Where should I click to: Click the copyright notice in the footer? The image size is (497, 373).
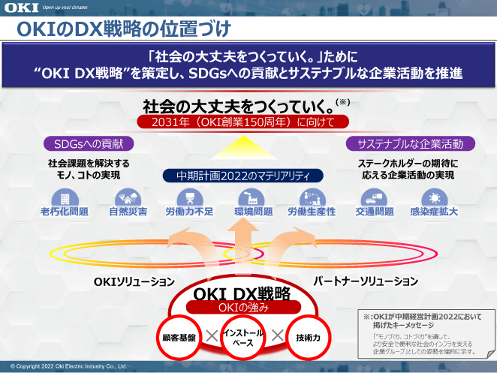[x=68, y=366]
